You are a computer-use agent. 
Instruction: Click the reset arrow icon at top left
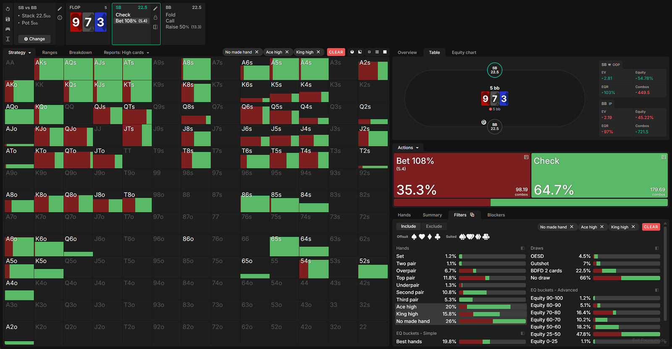(8, 9)
